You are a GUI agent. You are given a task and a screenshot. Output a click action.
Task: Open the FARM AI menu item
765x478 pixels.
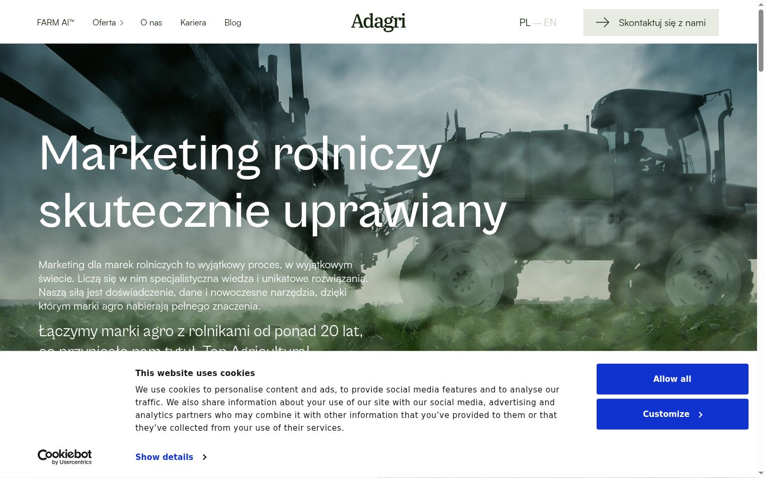(56, 22)
